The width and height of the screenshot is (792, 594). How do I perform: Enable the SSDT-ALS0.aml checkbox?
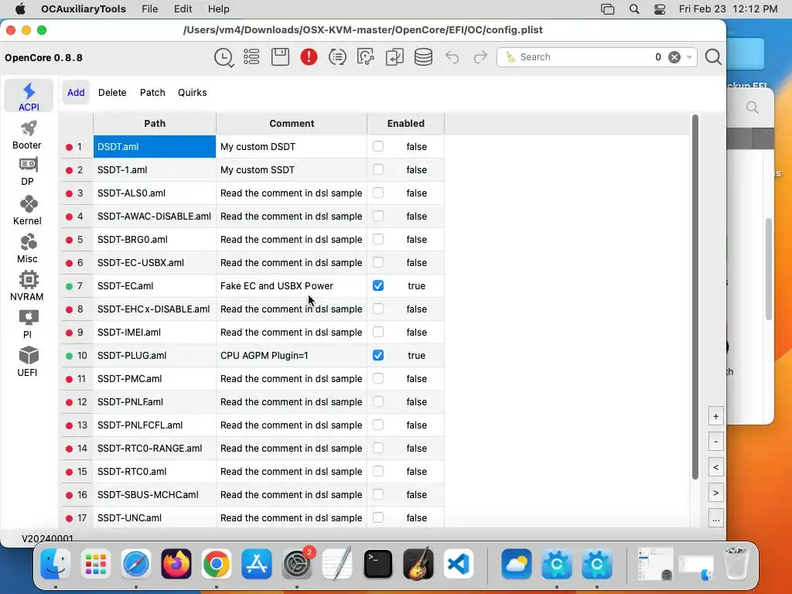tap(377, 193)
